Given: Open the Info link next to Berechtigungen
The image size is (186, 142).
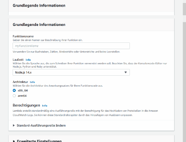Looking at the screenshot, I should (x=45, y=106).
